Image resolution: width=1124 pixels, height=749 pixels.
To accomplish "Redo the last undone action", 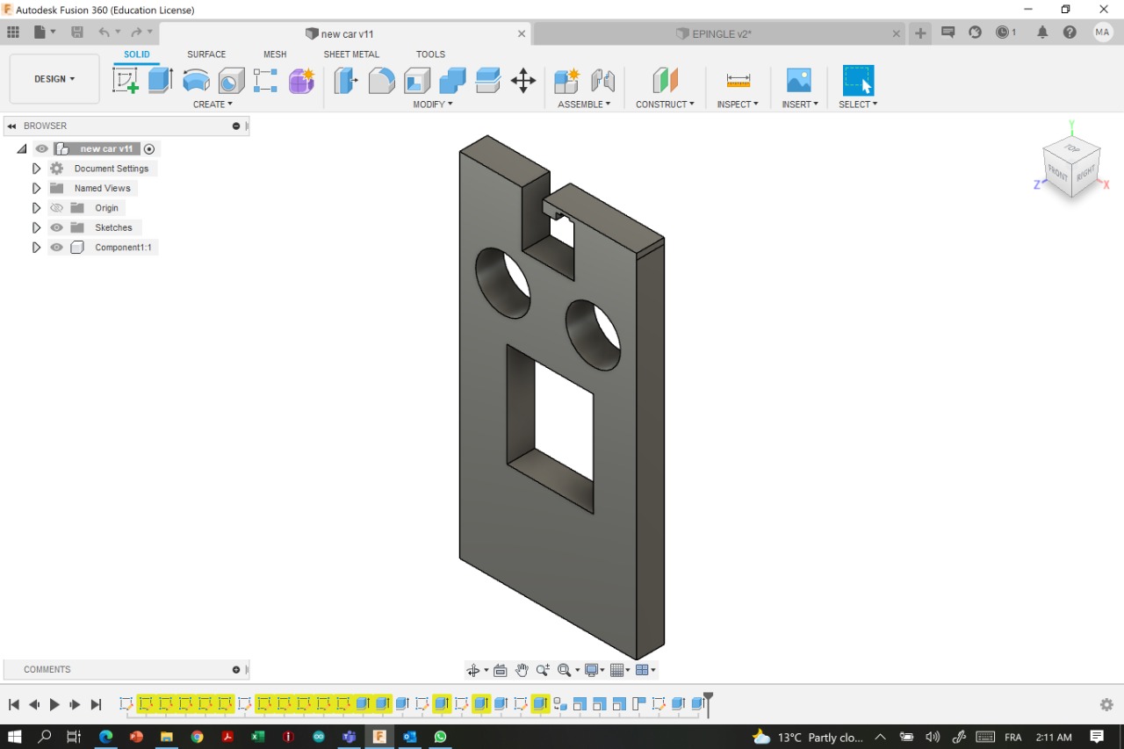I will point(136,32).
